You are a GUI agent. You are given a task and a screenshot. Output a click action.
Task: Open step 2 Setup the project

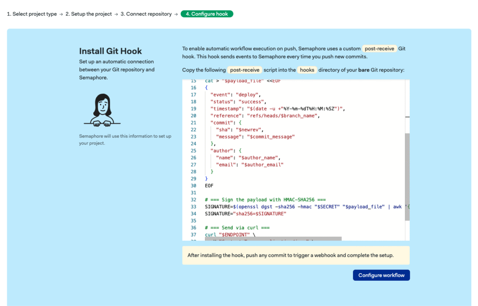point(89,14)
